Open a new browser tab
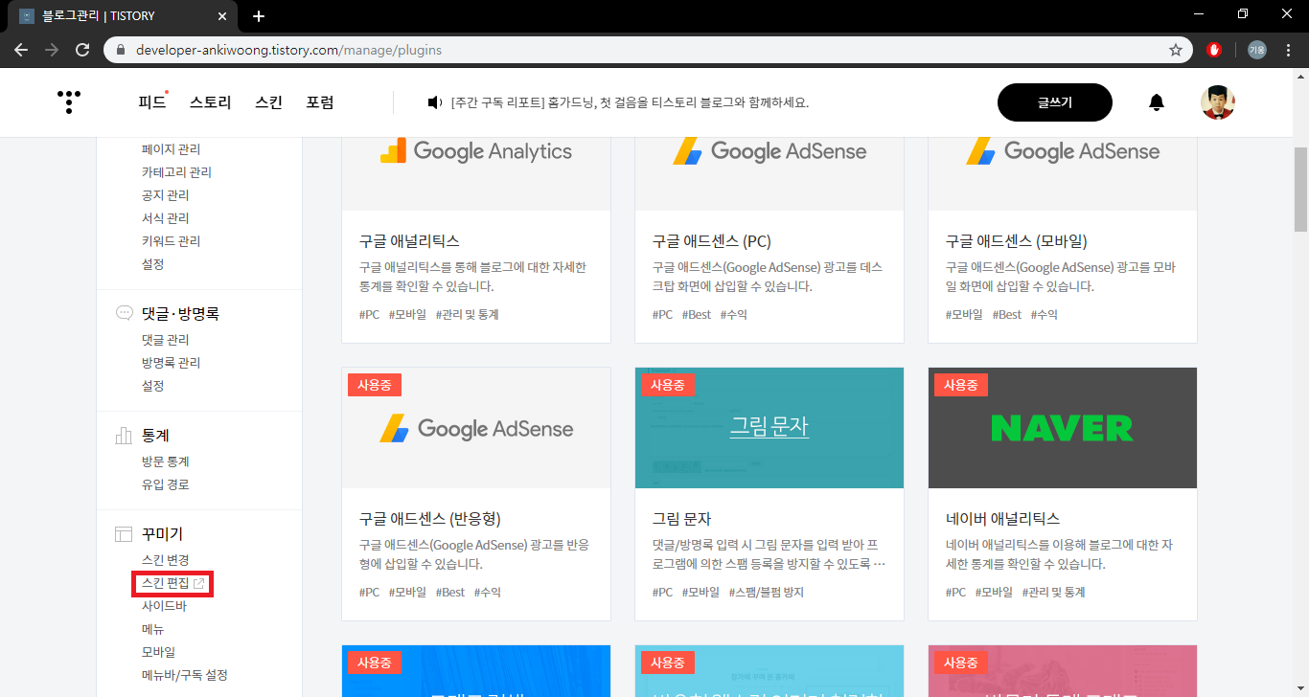Image resolution: width=1309 pixels, height=697 pixels. [259, 16]
